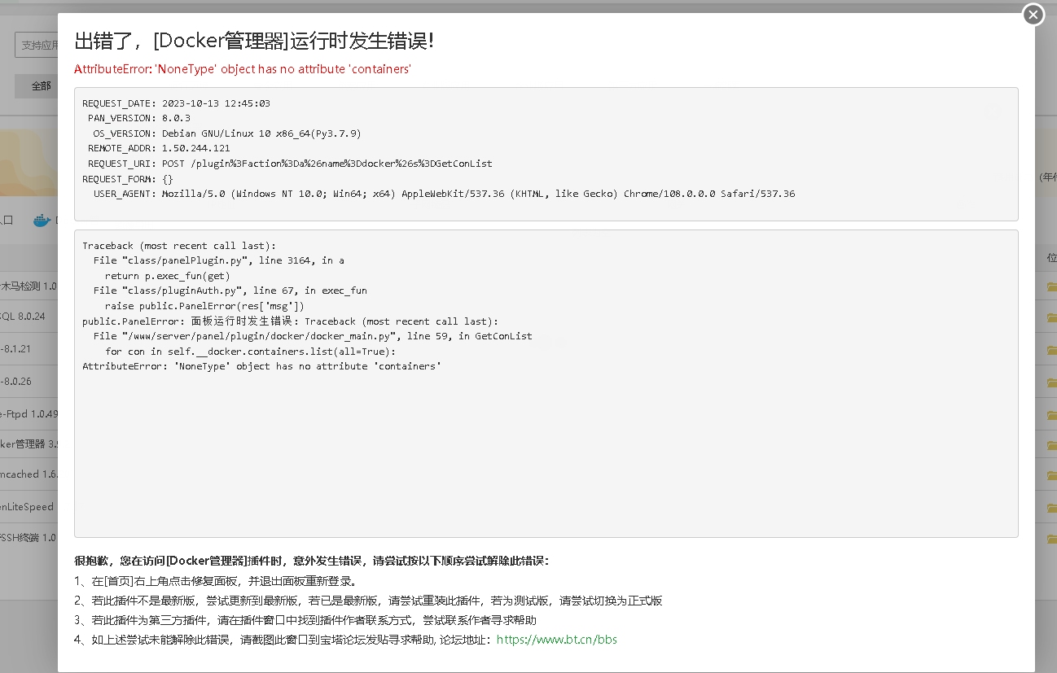Click the dialog title 出错了 heading
1057x673 pixels.
254,41
